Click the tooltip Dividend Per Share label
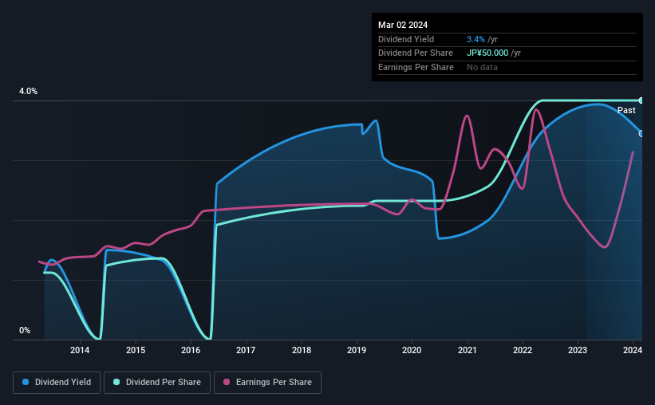655x405 pixels. [415, 53]
